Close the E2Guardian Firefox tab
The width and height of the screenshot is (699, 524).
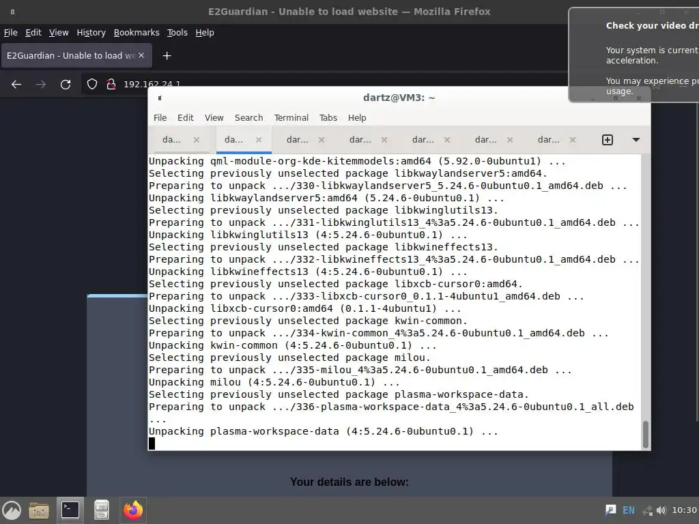point(141,55)
